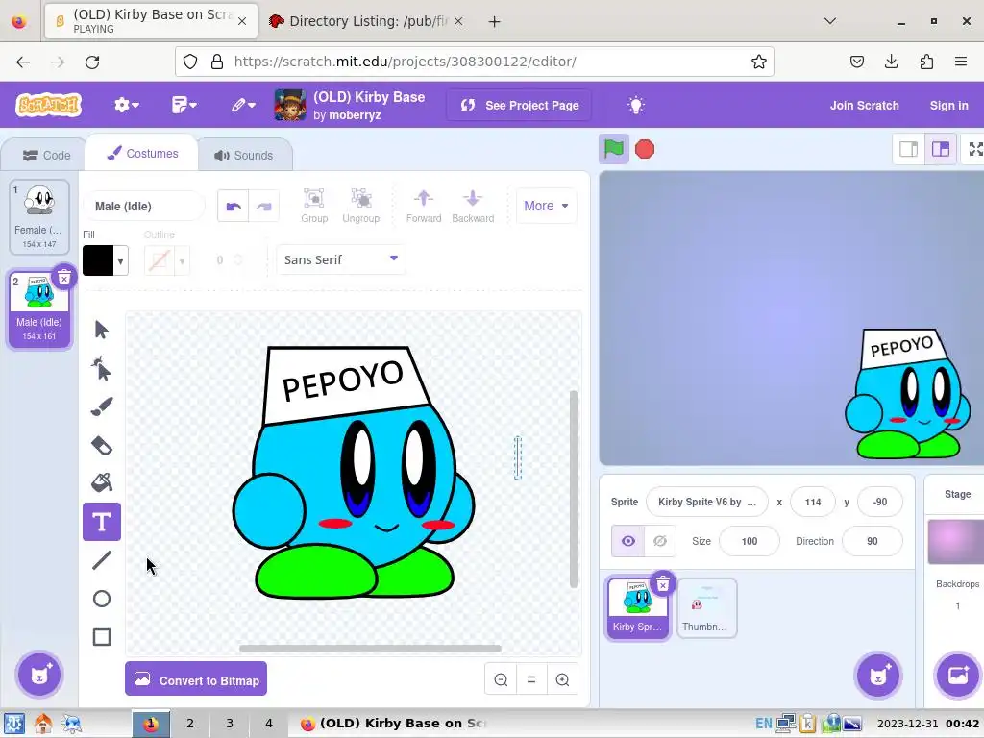Switch to desktop workspace 3 in taskbar

coord(229,723)
